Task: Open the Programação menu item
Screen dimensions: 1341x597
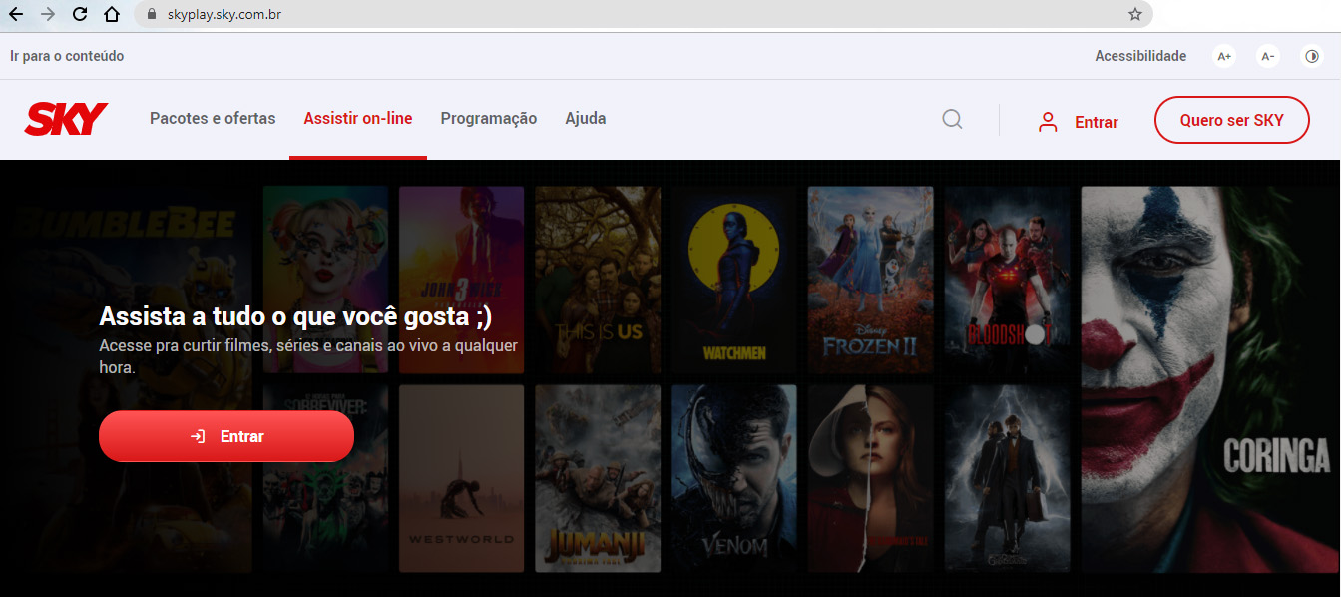Action: coord(489,119)
